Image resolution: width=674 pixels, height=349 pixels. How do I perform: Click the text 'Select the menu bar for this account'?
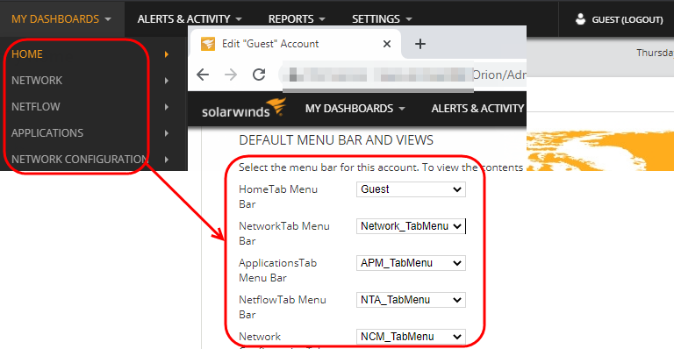(x=329, y=167)
